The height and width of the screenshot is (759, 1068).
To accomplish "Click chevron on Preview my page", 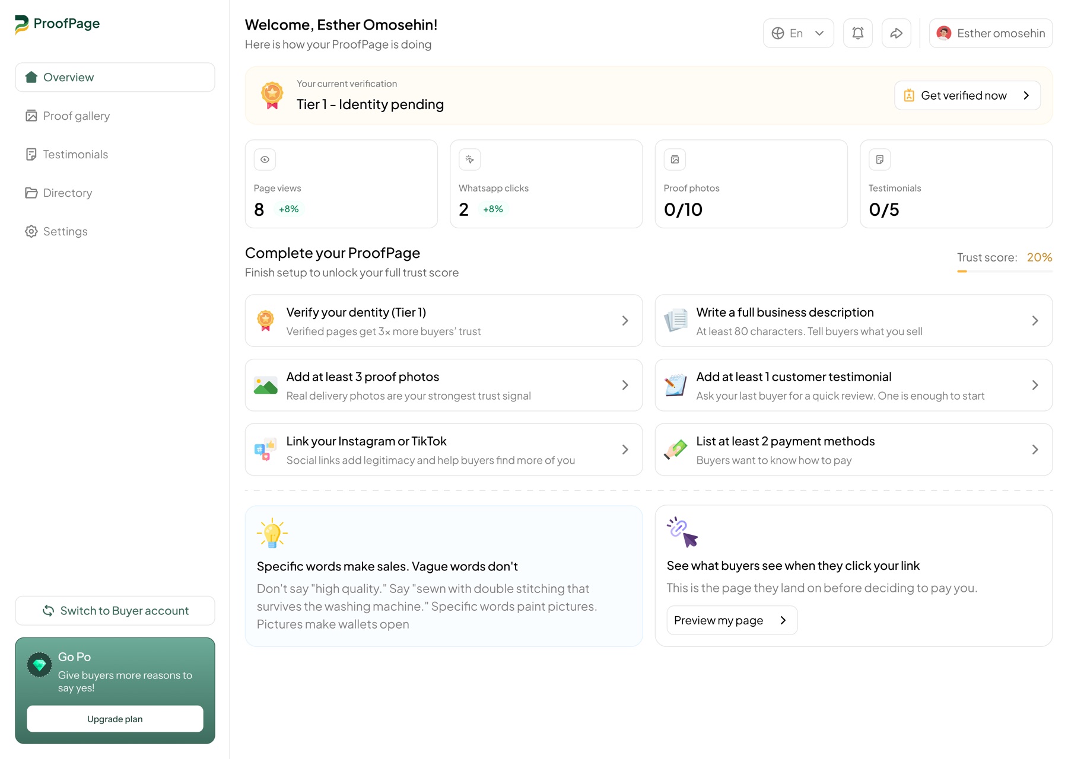I will point(783,620).
